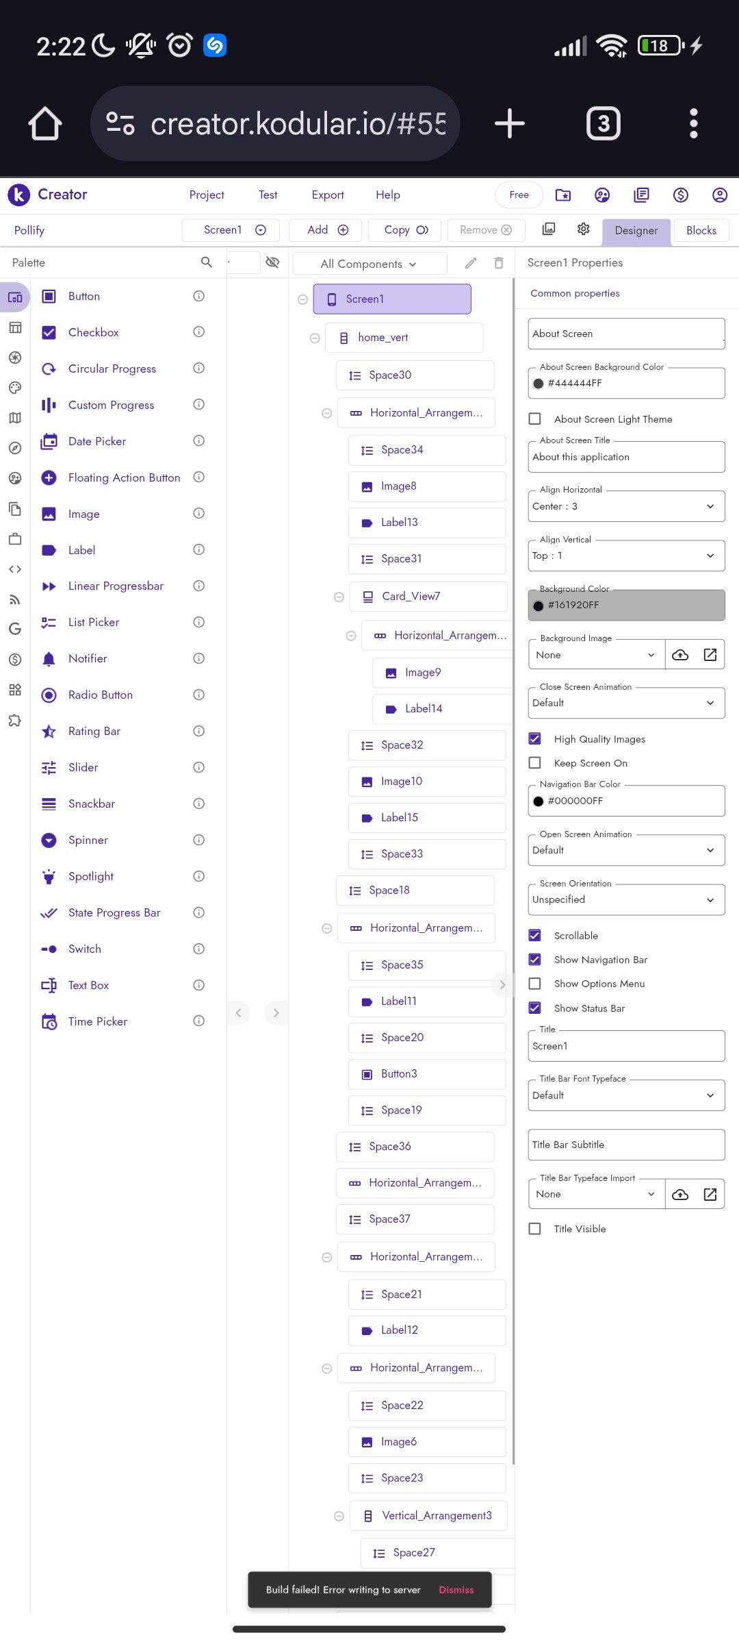739x1644 pixels.
Task: Select Google palette category icon
Action: [x=15, y=629]
